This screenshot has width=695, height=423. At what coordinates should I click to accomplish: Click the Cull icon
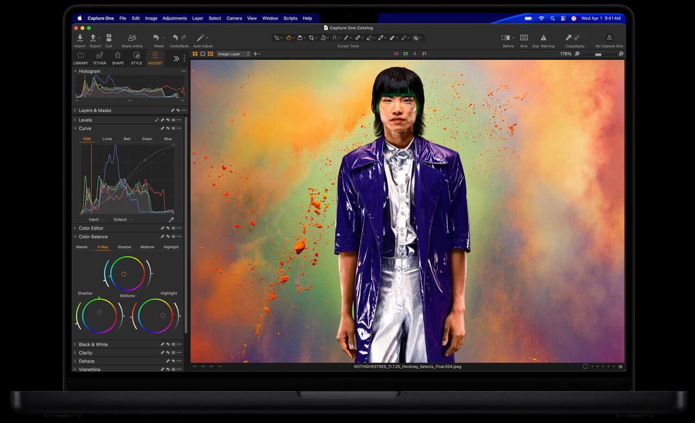tap(109, 38)
